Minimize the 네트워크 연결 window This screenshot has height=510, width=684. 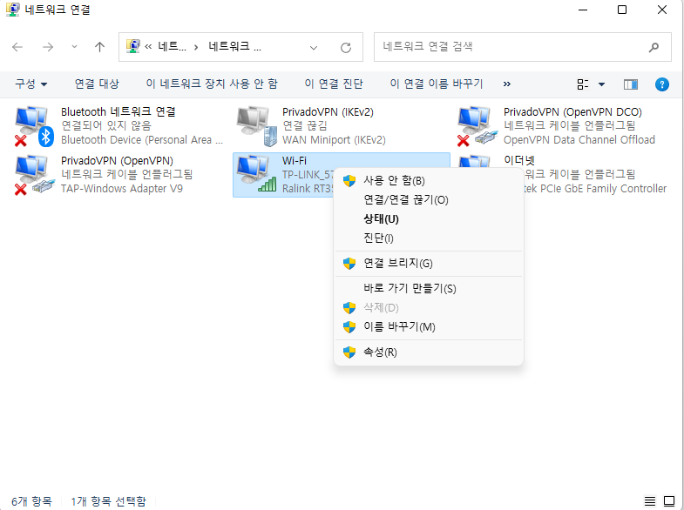tap(583, 10)
